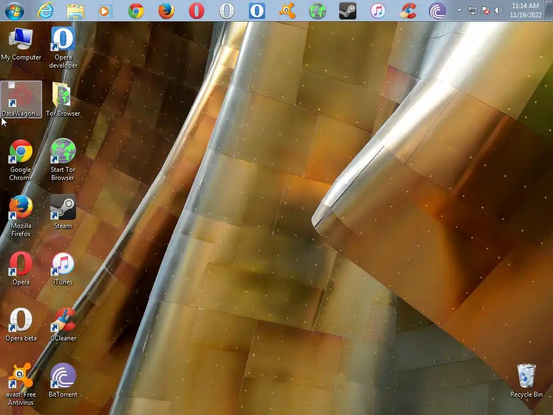This screenshot has height=415, width=553.
Task: Open blue Opera developer from the taskbar
Action: tap(257, 11)
